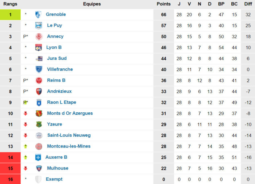Click the Diff column header
This screenshot has height=184, width=255.
(x=248, y=4)
